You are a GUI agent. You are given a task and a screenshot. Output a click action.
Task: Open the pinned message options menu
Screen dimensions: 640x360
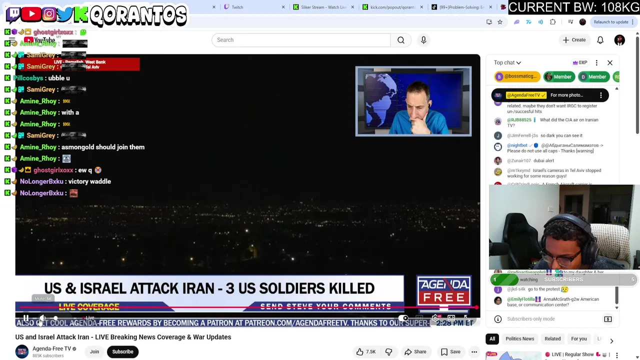click(x=601, y=95)
